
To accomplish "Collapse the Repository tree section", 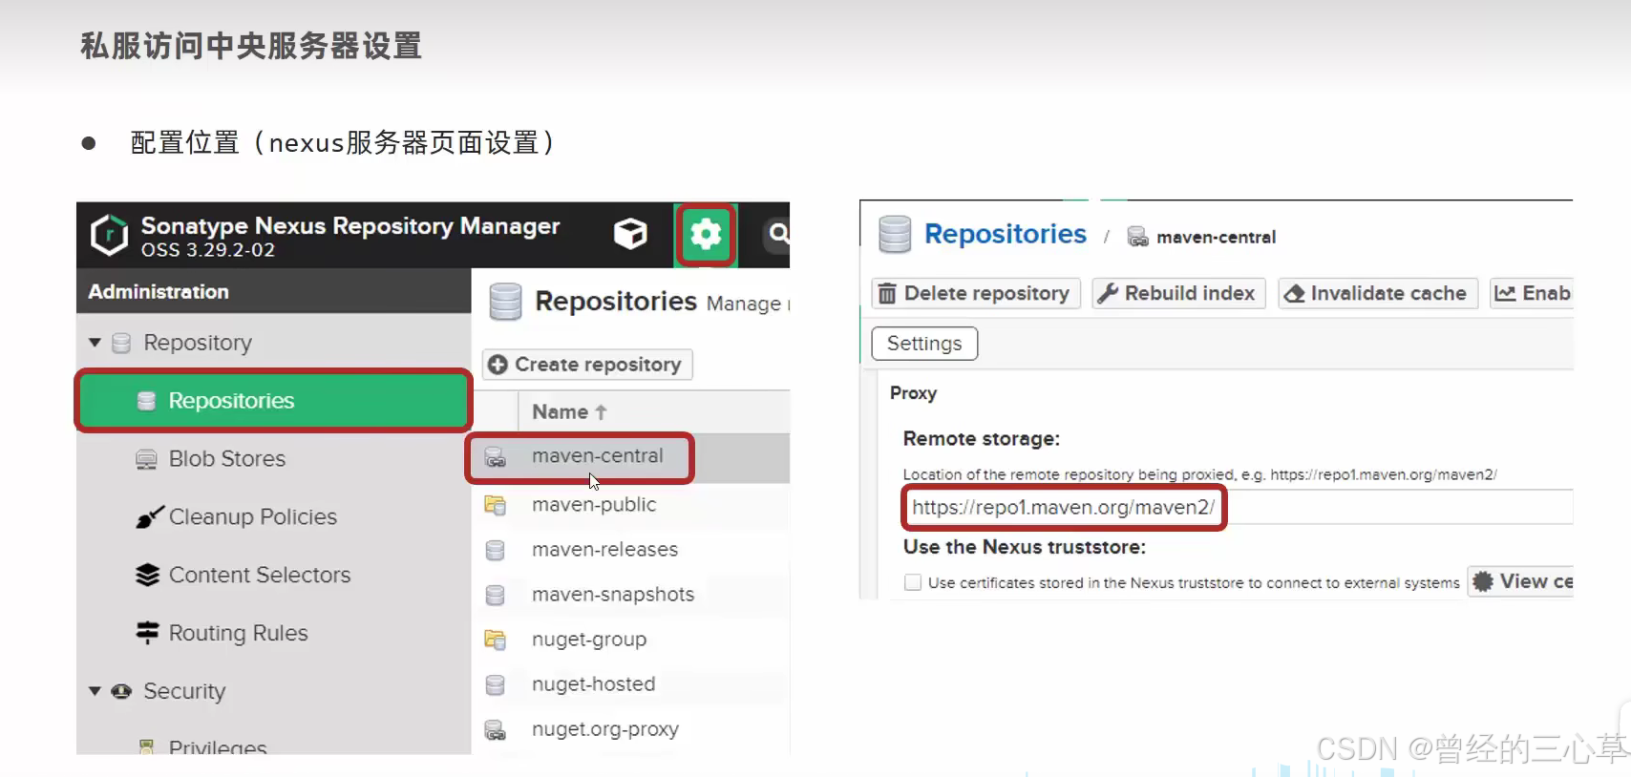I will click(x=95, y=343).
